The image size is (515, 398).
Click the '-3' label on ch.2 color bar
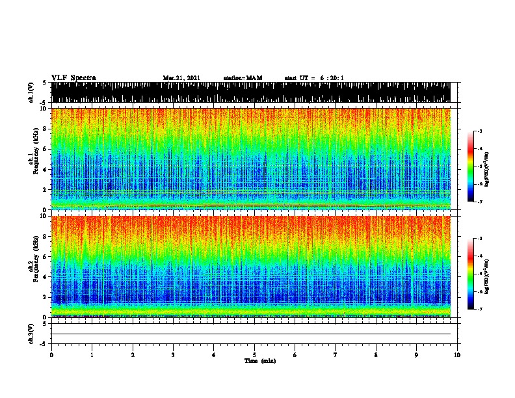pos(480,239)
